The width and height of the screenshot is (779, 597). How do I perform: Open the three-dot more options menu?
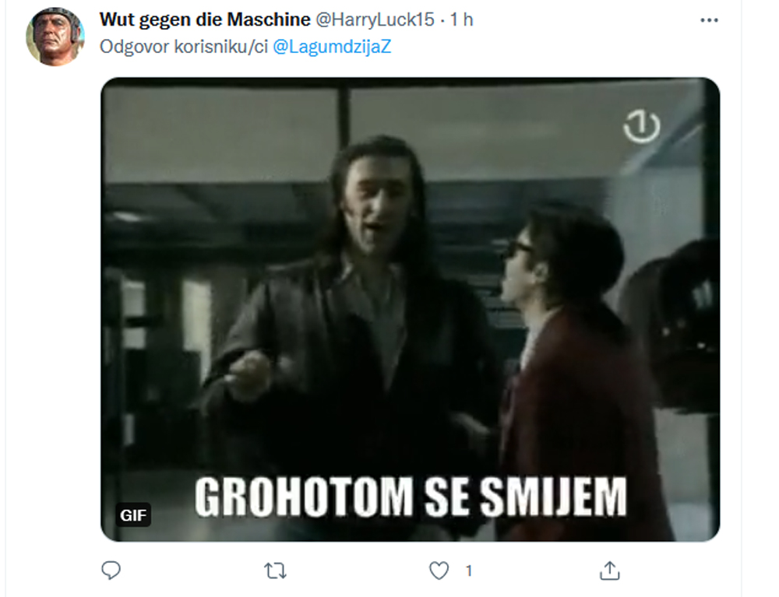point(709,20)
